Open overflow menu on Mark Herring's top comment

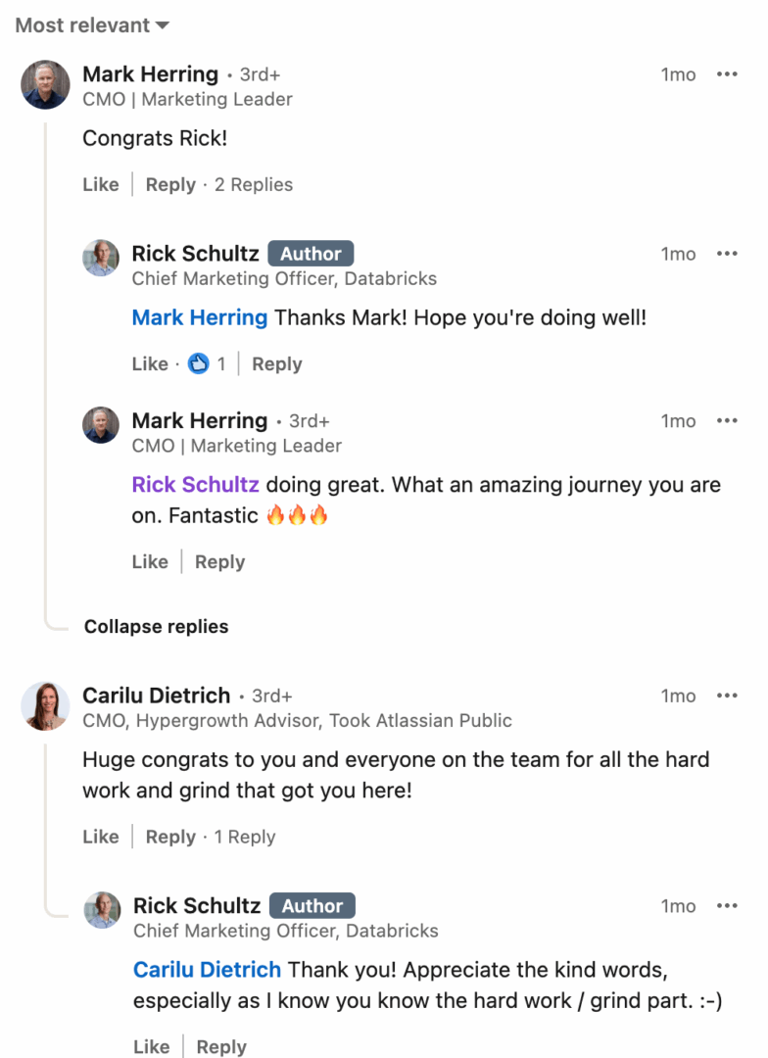(x=728, y=74)
